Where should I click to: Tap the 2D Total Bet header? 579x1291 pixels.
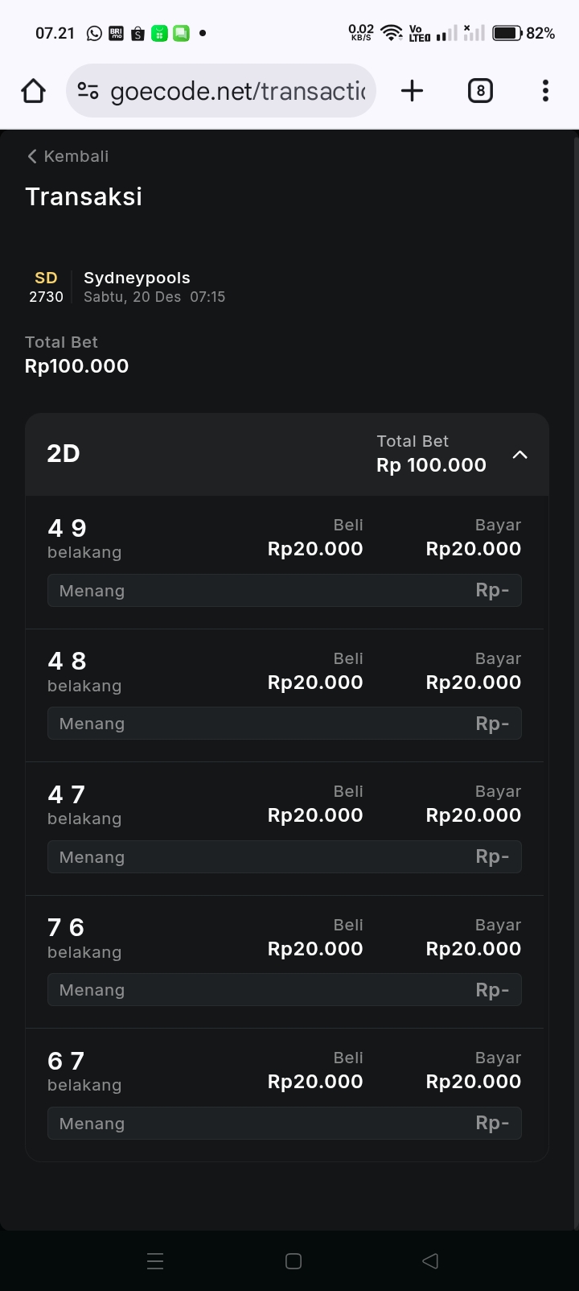[431, 454]
